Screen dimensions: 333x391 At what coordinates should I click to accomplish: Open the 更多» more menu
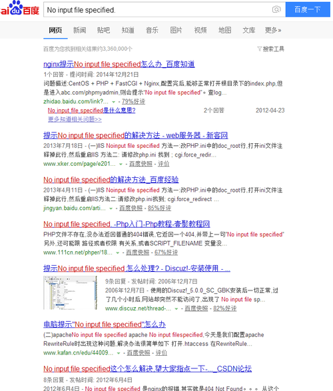point(273,30)
